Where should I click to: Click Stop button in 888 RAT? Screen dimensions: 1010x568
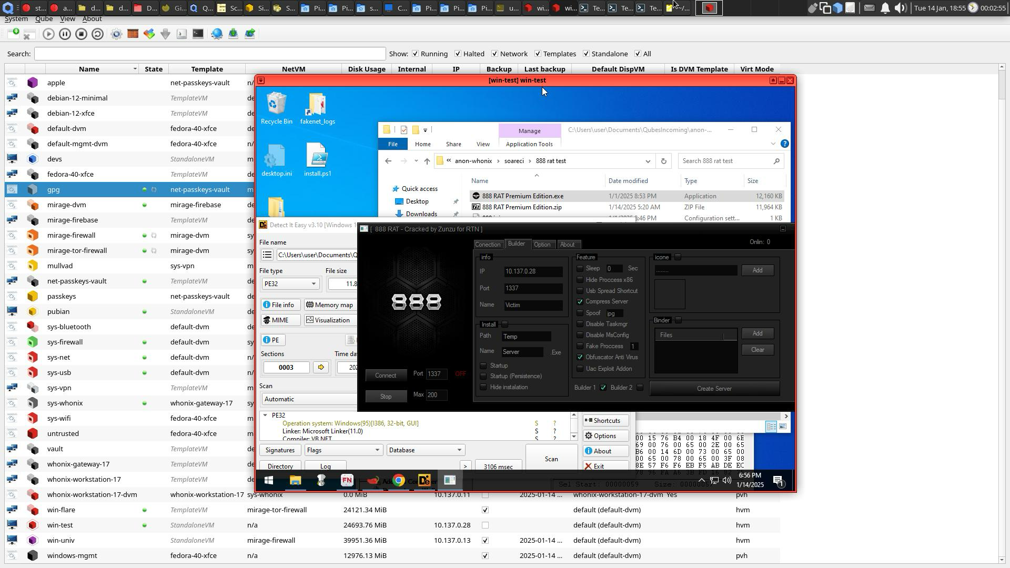click(x=386, y=397)
